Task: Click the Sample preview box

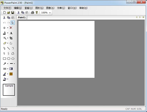Action: pos(9,90)
